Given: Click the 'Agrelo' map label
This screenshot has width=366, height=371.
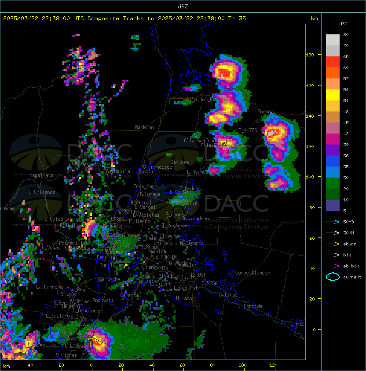Looking at the screenshot, I should pos(107,265).
